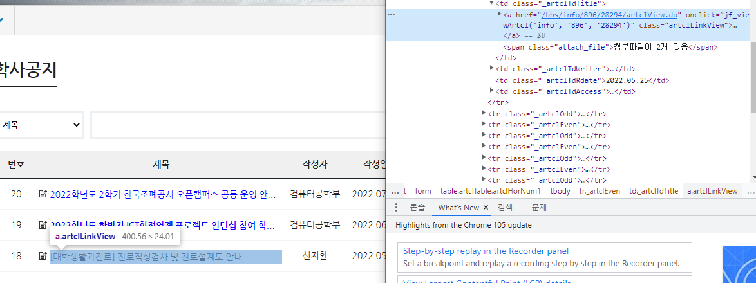This screenshot has width=756, height=283.
Task: Close the What's New drawer tab
Action: tap(486, 208)
